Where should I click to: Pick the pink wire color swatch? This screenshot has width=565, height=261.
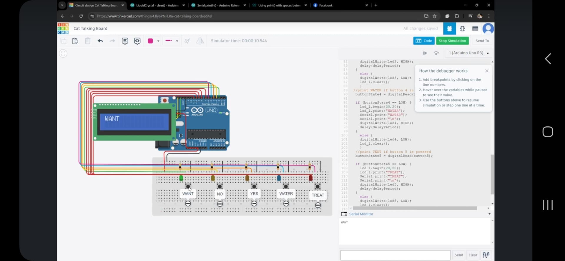click(150, 41)
